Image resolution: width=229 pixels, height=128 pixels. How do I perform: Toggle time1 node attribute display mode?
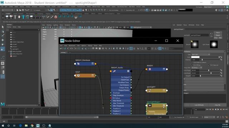92,75
